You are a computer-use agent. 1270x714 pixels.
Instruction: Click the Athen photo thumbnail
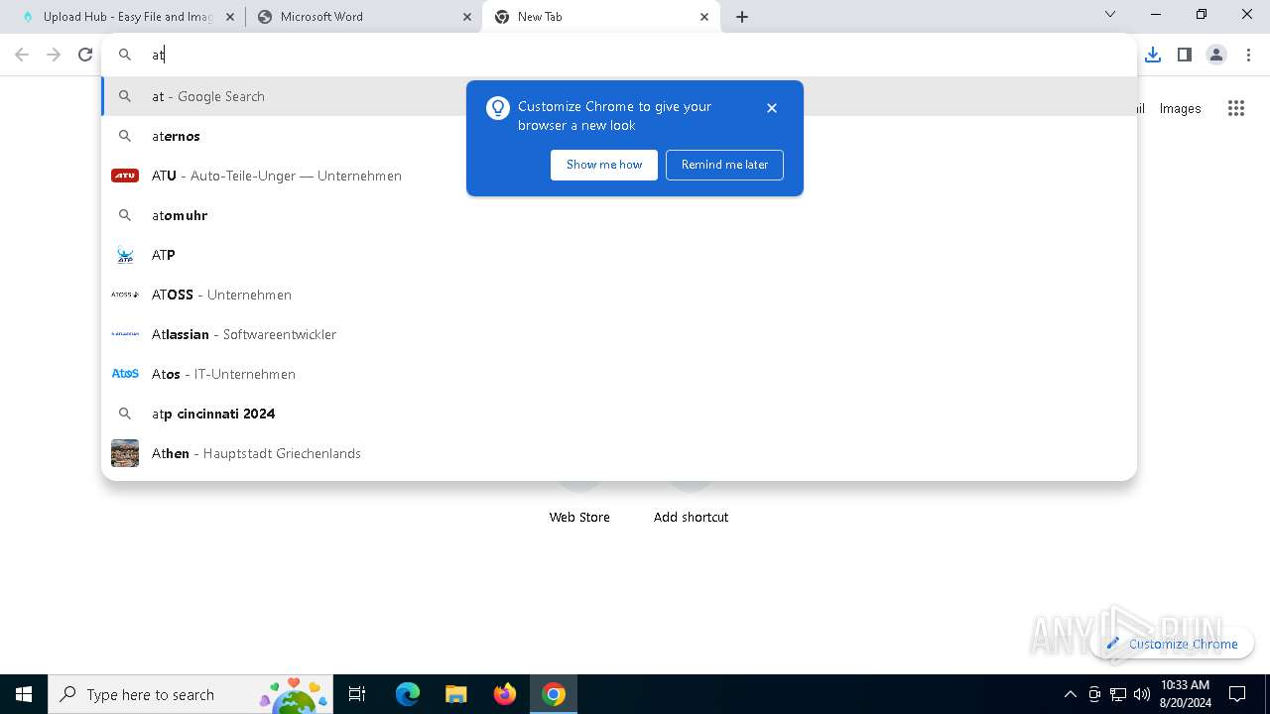(125, 453)
